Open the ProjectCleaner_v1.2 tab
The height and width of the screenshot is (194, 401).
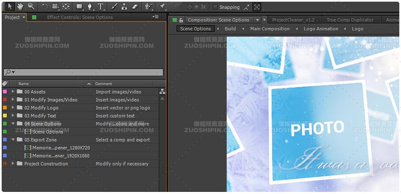point(293,20)
